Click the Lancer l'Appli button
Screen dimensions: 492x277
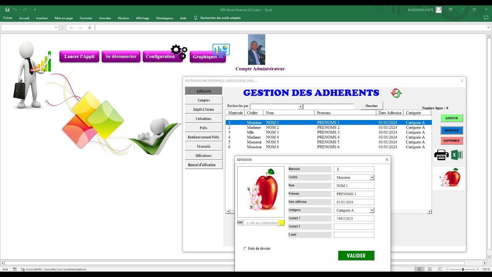click(79, 57)
